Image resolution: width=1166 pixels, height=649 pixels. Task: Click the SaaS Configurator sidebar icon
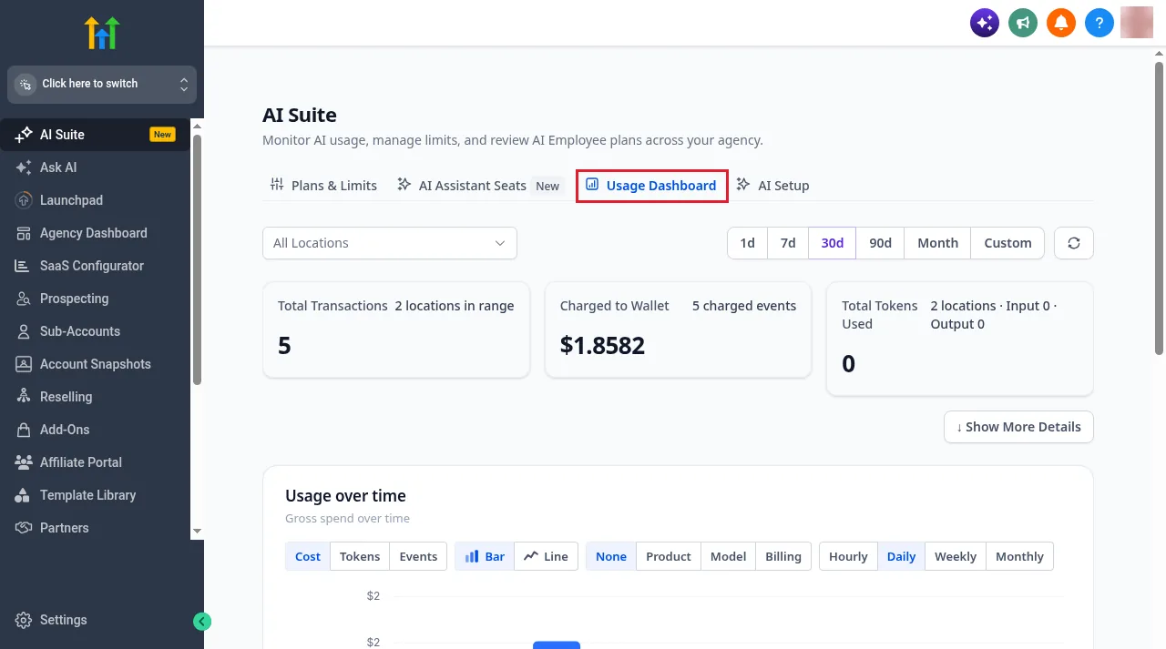click(x=24, y=266)
